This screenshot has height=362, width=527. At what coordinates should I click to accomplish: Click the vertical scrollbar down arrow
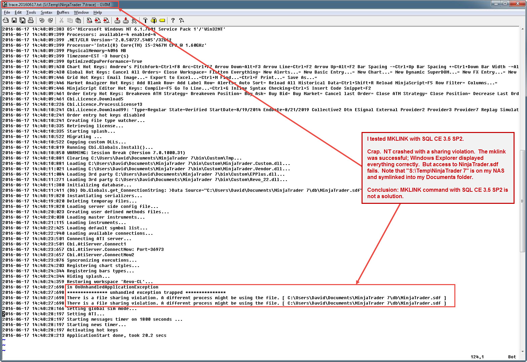(x=523, y=352)
